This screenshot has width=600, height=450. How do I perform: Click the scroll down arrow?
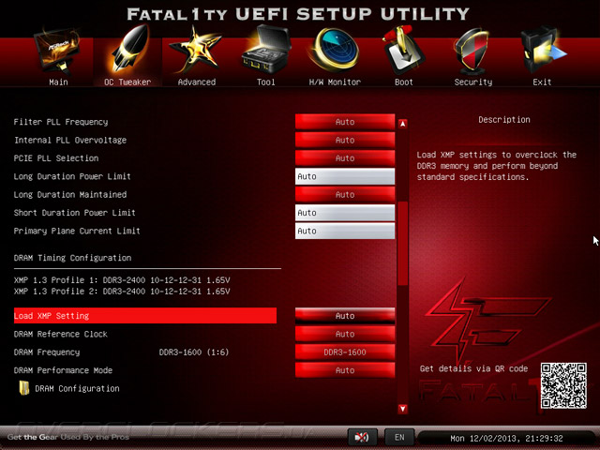tap(402, 409)
